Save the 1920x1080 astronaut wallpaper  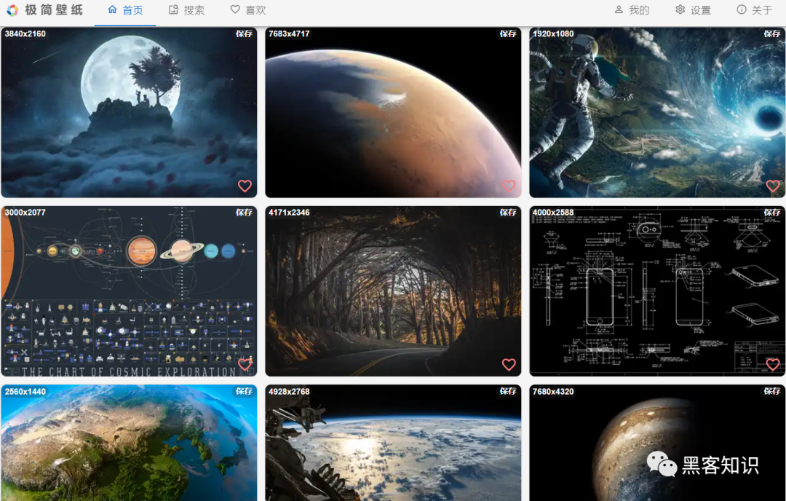(x=772, y=33)
